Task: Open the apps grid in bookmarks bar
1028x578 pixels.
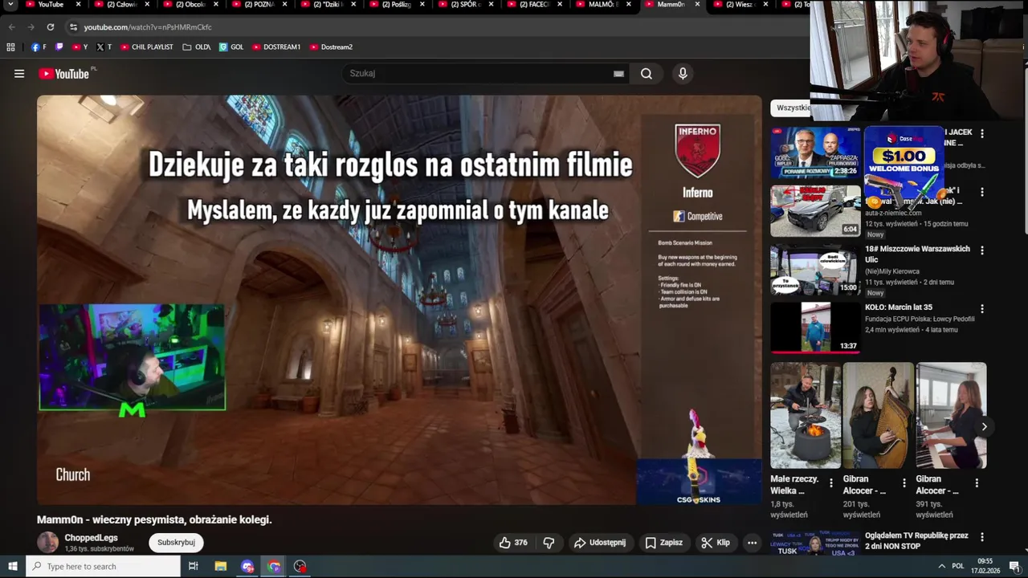Action: pos(11,47)
